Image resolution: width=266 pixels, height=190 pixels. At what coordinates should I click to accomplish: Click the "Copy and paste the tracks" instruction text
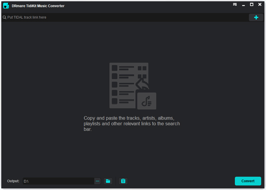(x=132, y=124)
